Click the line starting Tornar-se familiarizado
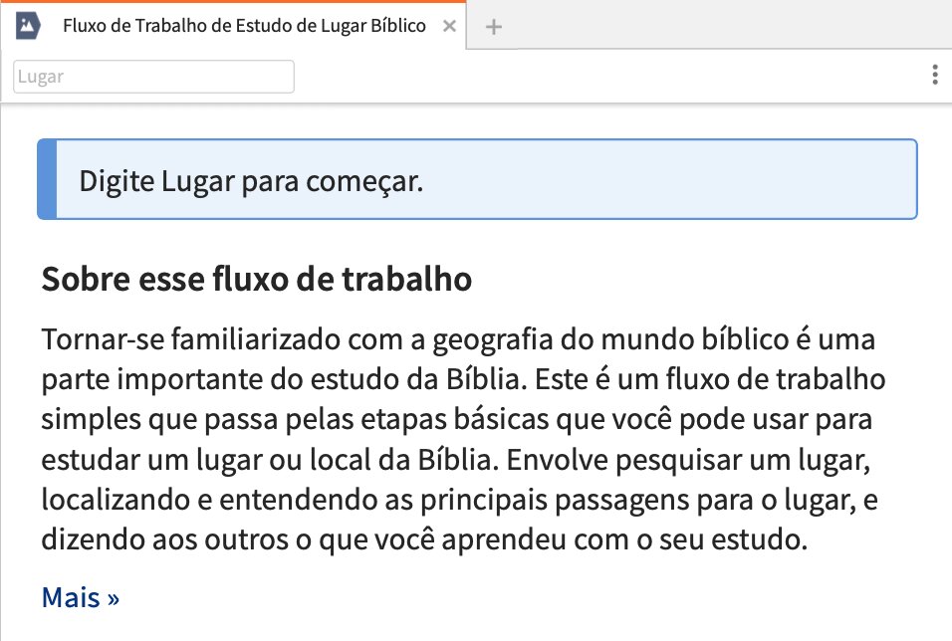Viewport: 952px width, 641px height. click(x=458, y=339)
